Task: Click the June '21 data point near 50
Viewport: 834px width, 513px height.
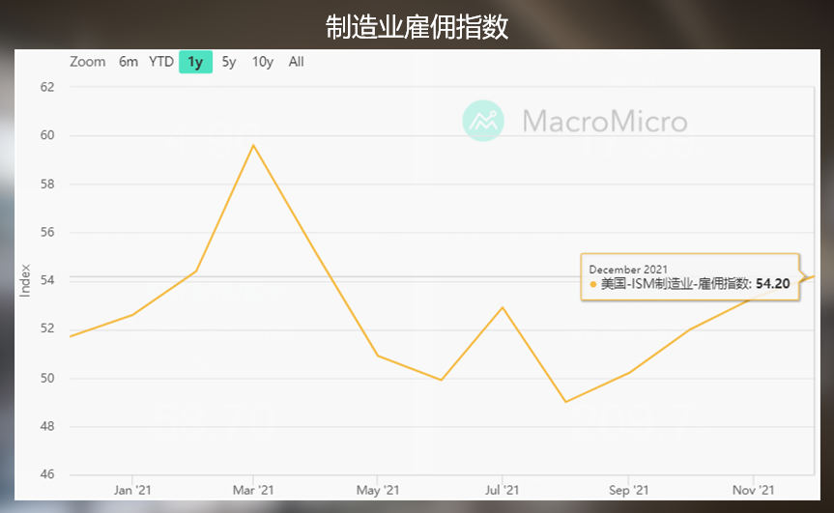Action: [x=441, y=380]
